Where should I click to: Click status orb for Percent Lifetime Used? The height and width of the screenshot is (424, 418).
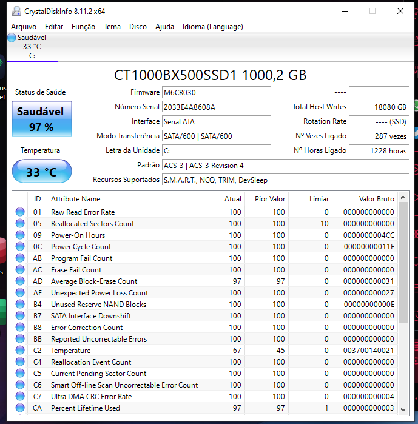(x=20, y=408)
